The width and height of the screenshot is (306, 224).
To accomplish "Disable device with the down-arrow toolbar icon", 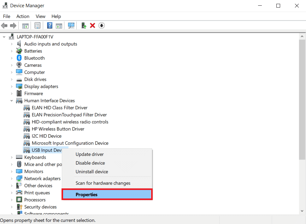I will click(x=101, y=26).
